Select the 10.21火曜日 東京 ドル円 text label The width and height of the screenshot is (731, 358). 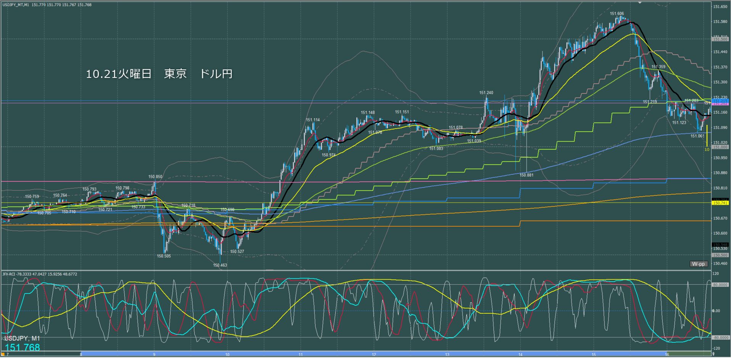[159, 74]
